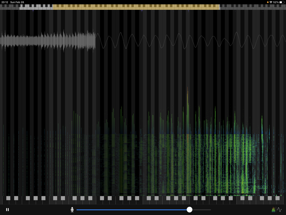Click the gold highlighted range on mini keyboard

coord(136,7)
